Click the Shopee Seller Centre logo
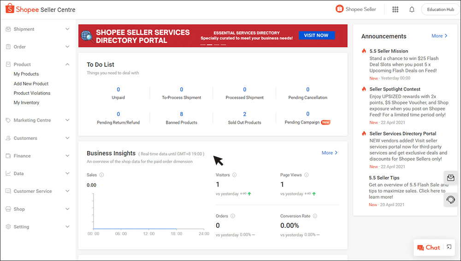 (x=40, y=9)
